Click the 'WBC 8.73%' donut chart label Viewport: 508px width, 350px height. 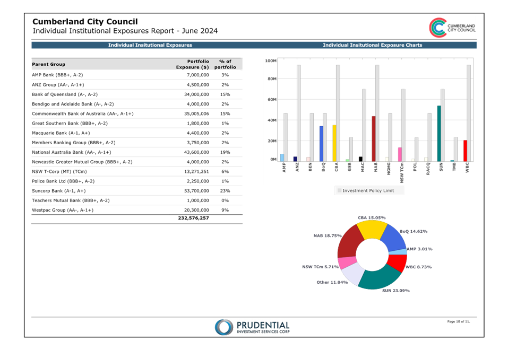click(x=419, y=267)
